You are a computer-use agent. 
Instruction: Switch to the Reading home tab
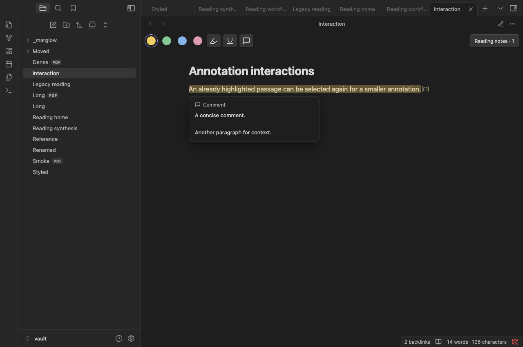coord(357,9)
